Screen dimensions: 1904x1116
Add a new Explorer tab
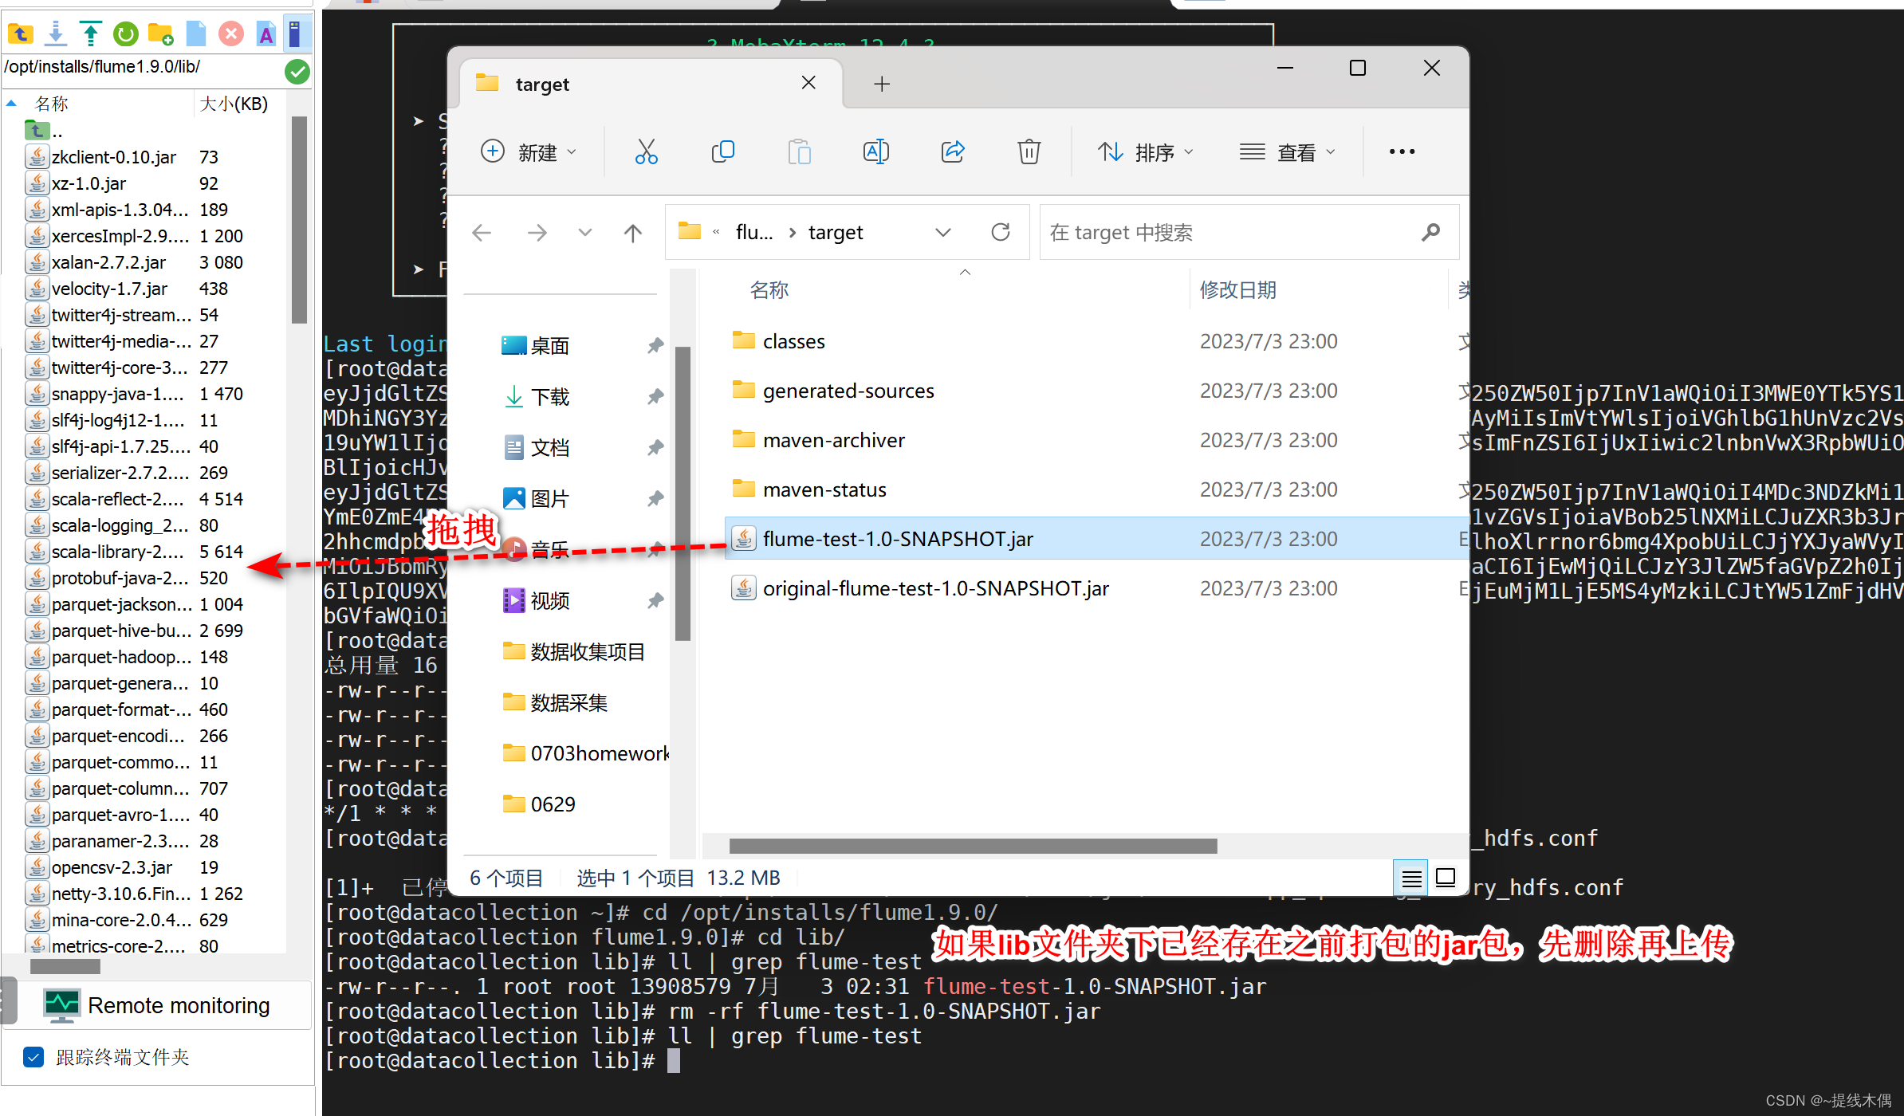click(x=882, y=84)
